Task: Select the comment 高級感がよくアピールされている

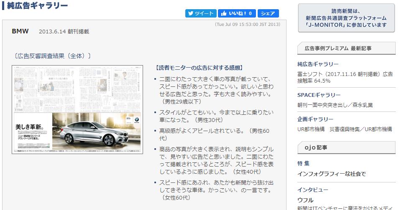Action: click(214, 134)
